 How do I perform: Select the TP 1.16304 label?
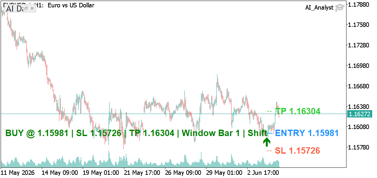tap(298, 111)
